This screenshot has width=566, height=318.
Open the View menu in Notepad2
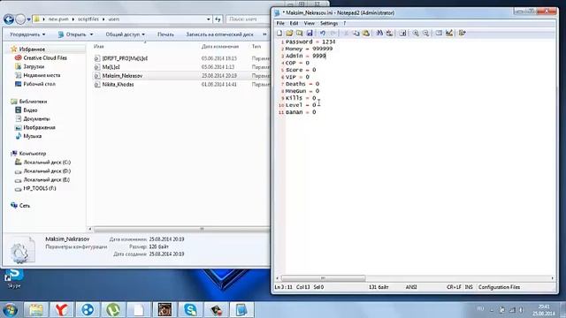[309, 23]
